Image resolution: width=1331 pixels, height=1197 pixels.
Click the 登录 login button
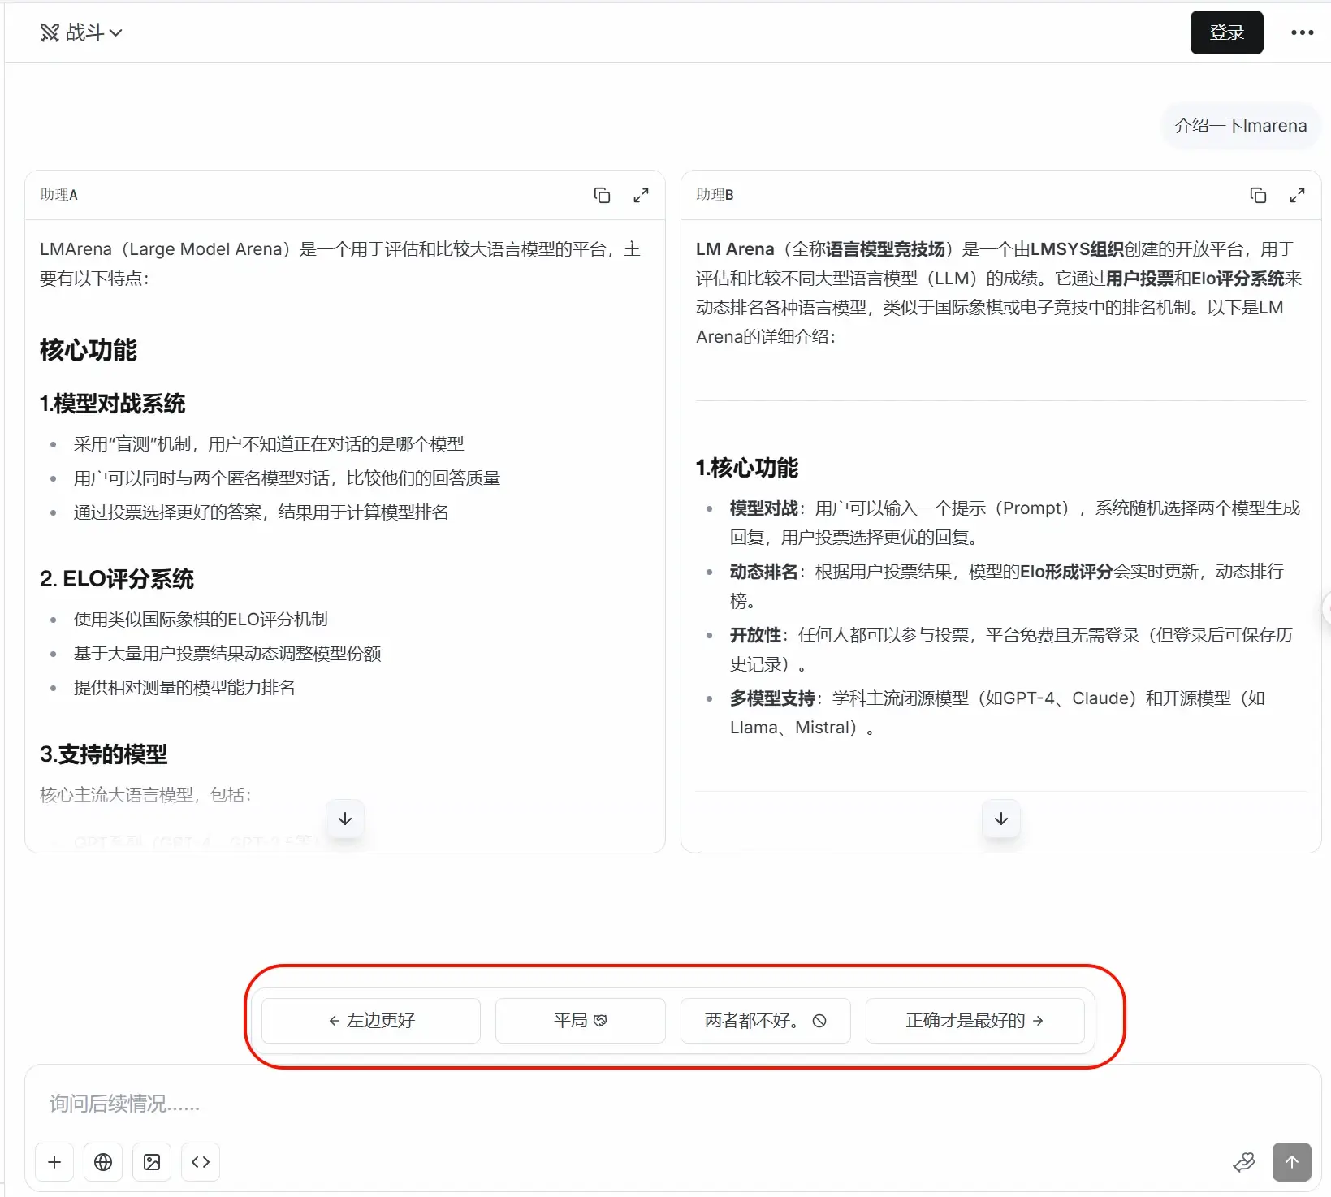tap(1226, 32)
